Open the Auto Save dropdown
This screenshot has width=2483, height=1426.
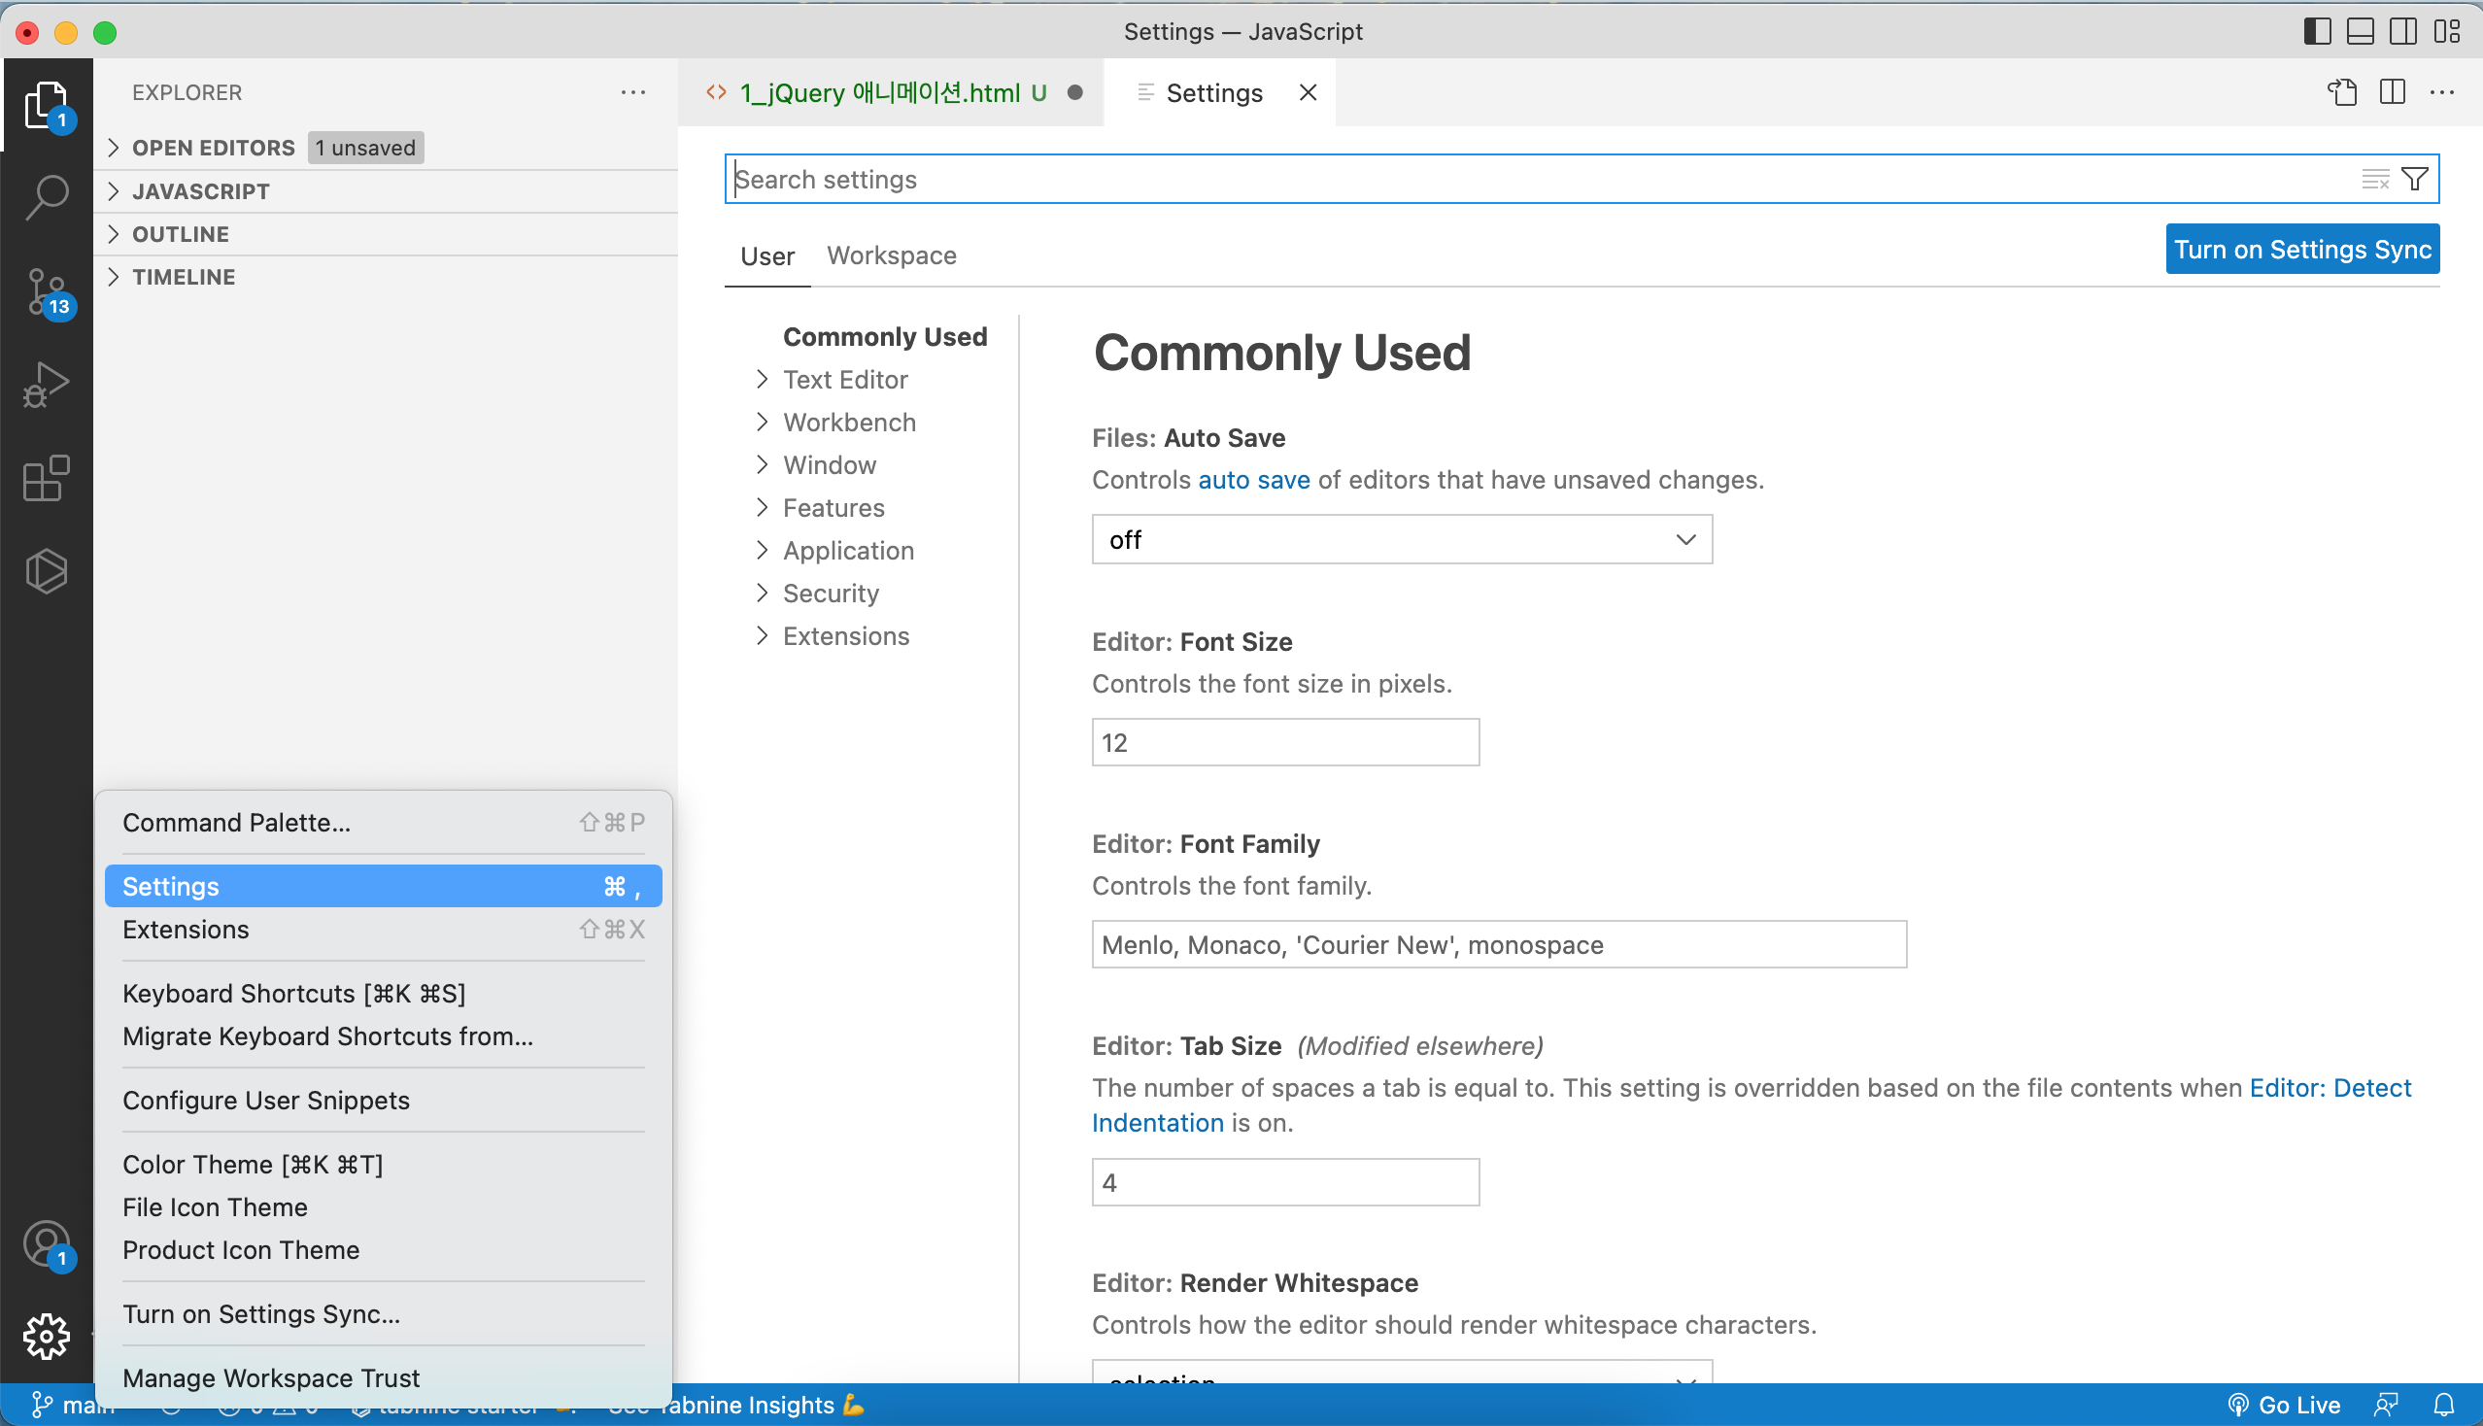tap(1402, 540)
